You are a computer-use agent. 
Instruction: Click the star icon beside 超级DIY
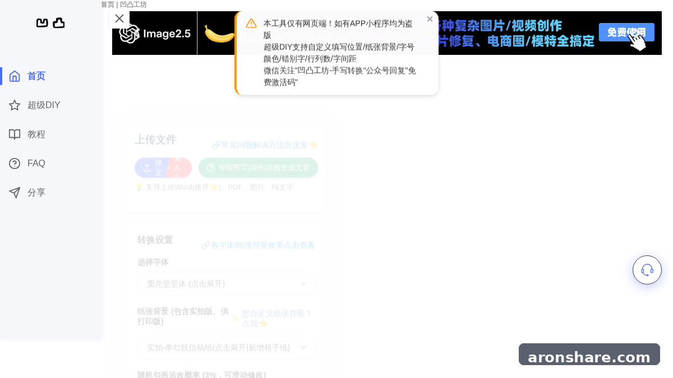click(x=15, y=105)
